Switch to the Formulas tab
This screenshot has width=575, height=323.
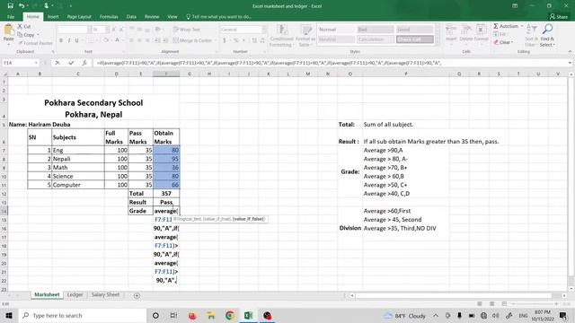pyautogui.click(x=109, y=17)
